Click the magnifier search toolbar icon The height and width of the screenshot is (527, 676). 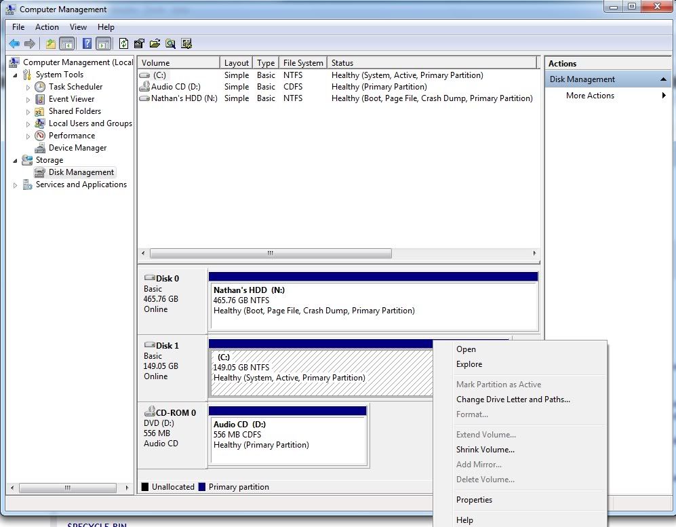(170, 43)
